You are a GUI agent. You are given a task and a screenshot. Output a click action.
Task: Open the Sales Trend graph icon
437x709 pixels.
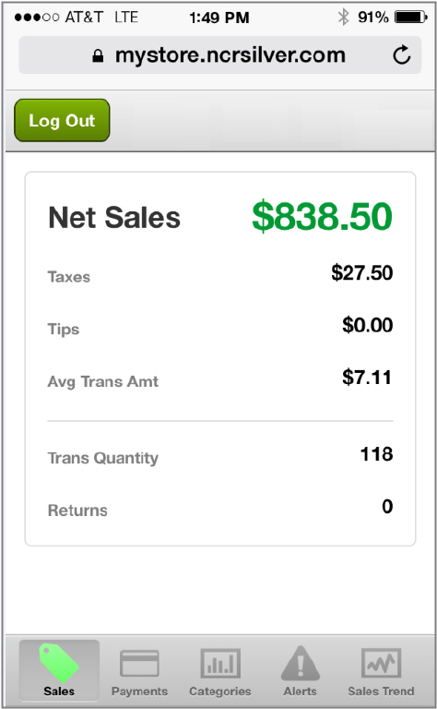click(381, 663)
